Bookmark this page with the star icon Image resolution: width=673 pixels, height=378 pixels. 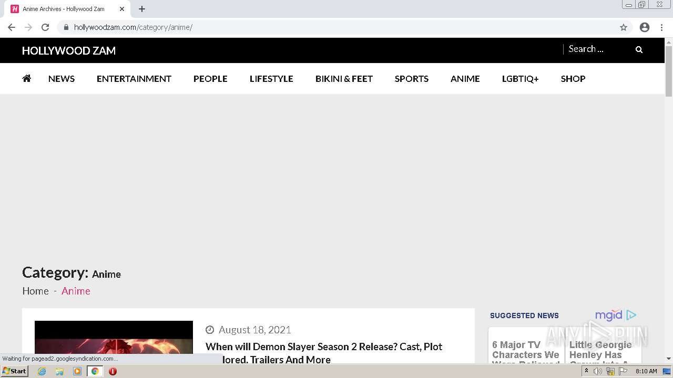pos(624,27)
